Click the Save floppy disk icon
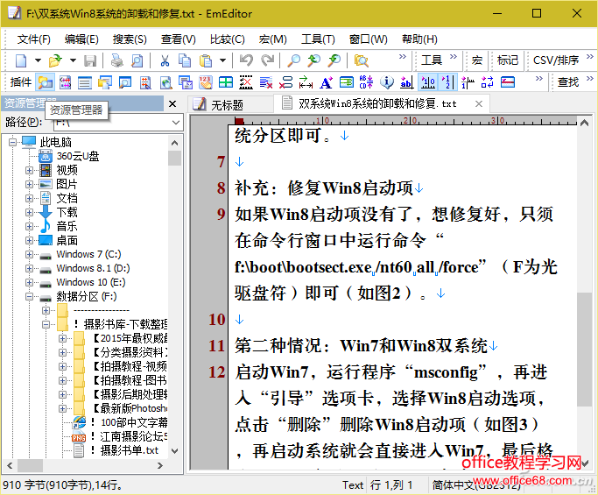Screen dimensions: 598x495 pyautogui.click(x=90, y=60)
